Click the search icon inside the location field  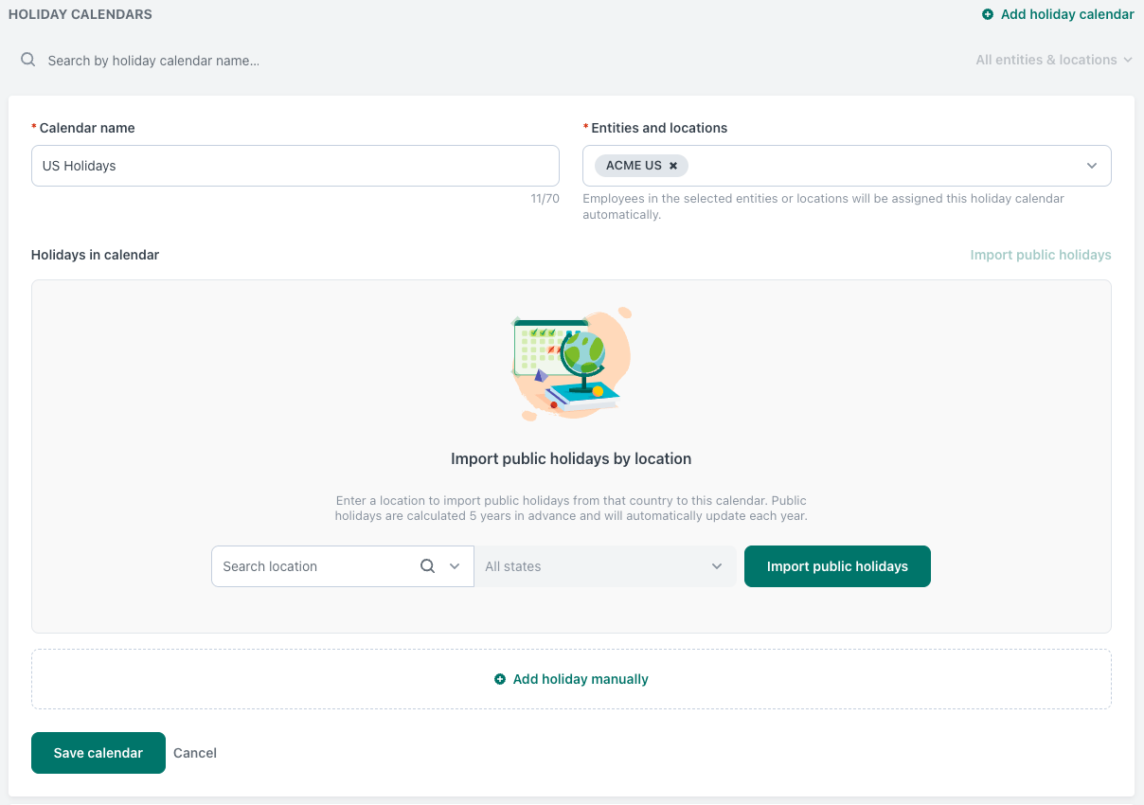(x=427, y=565)
